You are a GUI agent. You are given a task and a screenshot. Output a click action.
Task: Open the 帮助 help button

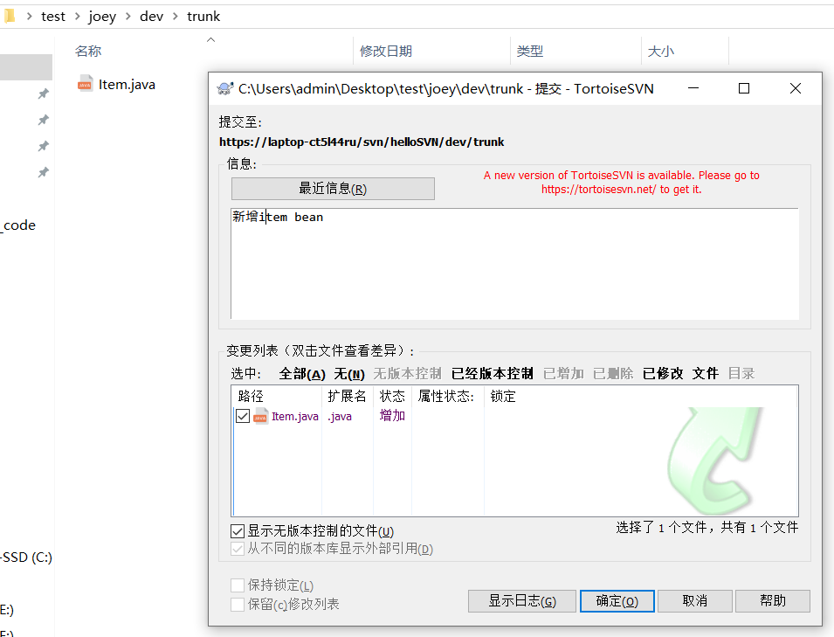point(773,601)
